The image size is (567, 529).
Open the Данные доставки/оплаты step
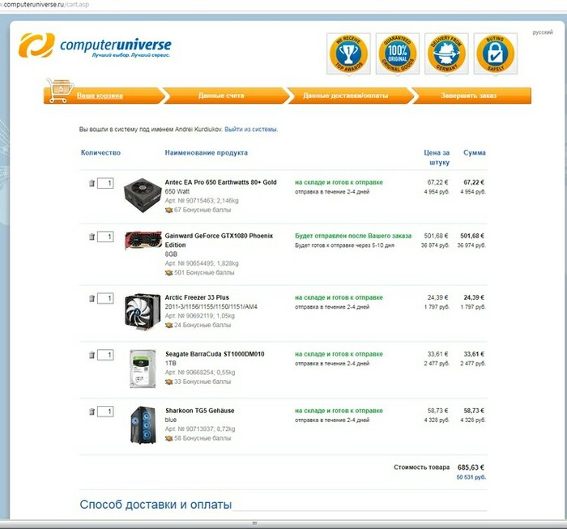tap(345, 96)
